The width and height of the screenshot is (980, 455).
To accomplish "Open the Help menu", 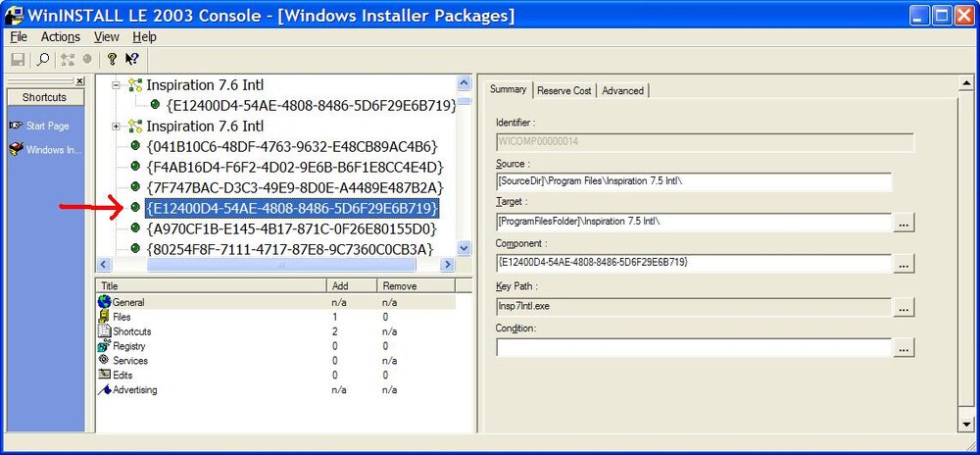I will [144, 37].
